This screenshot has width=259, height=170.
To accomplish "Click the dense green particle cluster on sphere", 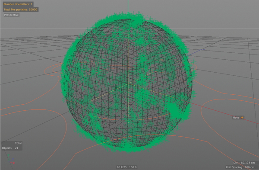I will pyautogui.click(x=174, y=109).
